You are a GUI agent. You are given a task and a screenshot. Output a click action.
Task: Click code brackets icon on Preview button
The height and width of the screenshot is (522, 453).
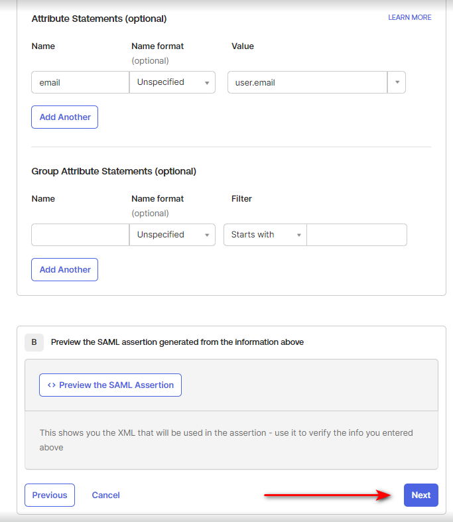click(x=52, y=385)
